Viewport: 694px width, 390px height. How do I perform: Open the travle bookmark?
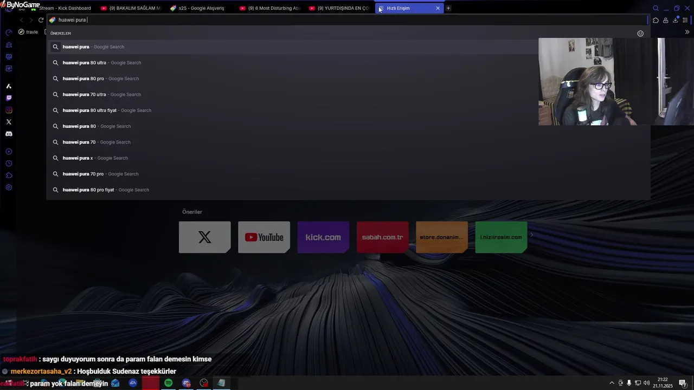coord(28,32)
